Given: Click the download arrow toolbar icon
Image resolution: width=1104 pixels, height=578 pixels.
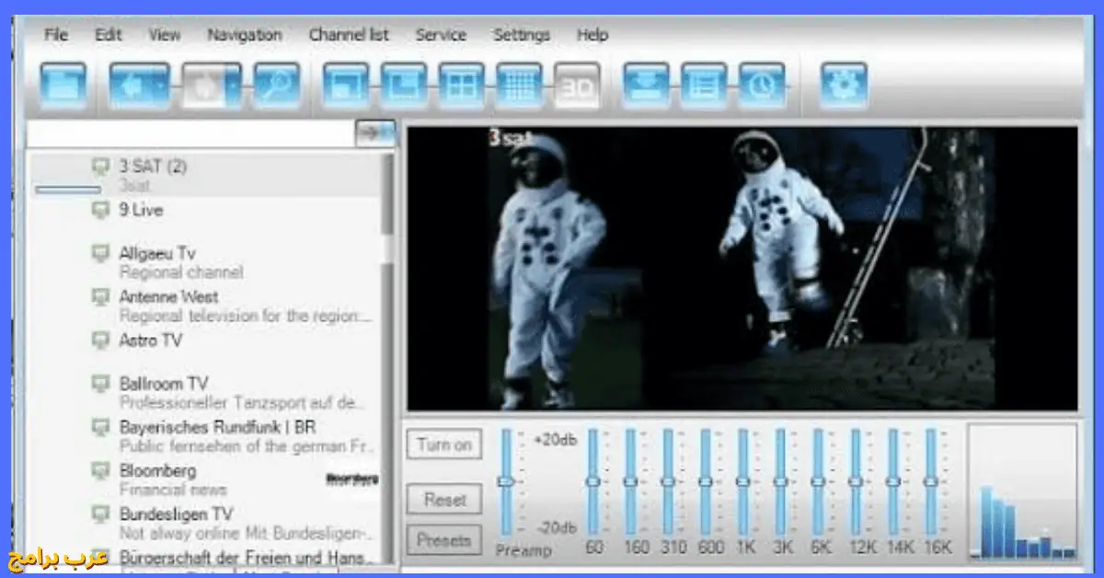Looking at the screenshot, I should pyautogui.click(x=647, y=87).
